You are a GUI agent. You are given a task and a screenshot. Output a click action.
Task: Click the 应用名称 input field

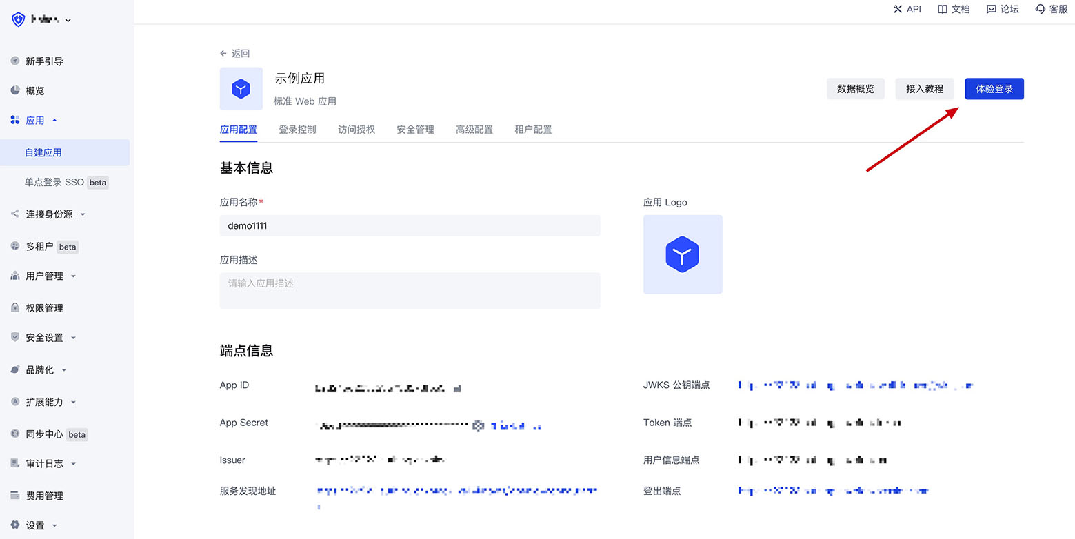pyautogui.click(x=410, y=225)
